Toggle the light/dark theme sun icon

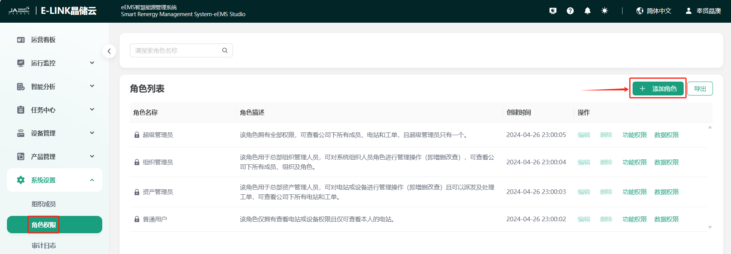(604, 11)
